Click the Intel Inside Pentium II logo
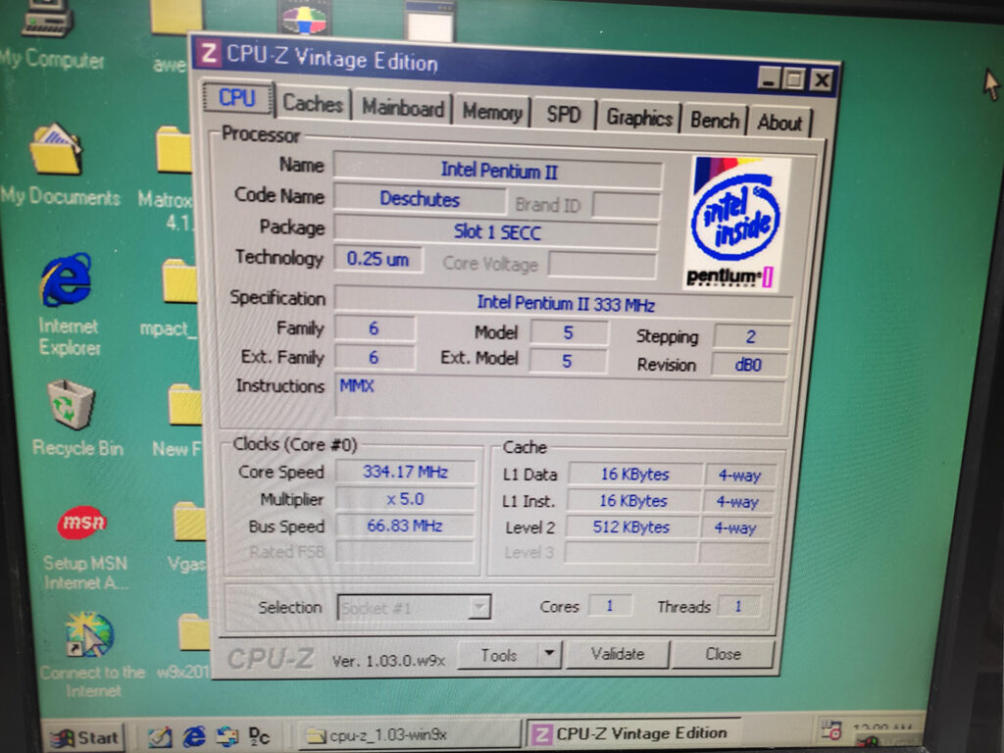Viewport: 1004px width, 753px height. click(735, 223)
